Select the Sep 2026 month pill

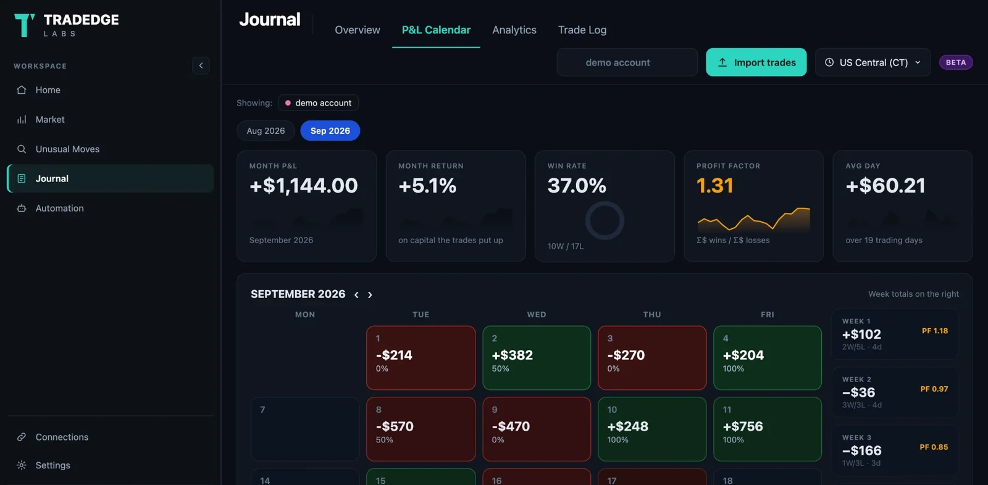tap(330, 131)
